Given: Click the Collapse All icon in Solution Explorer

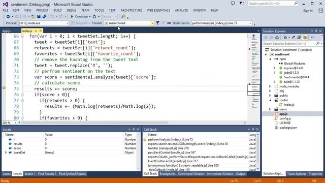Looking at the screenshot, I should 299,38.
